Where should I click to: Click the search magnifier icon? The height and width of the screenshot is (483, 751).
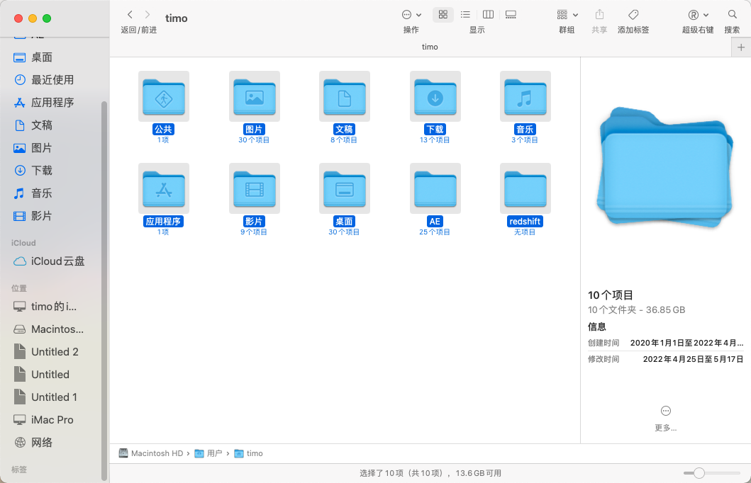[732, 15]
